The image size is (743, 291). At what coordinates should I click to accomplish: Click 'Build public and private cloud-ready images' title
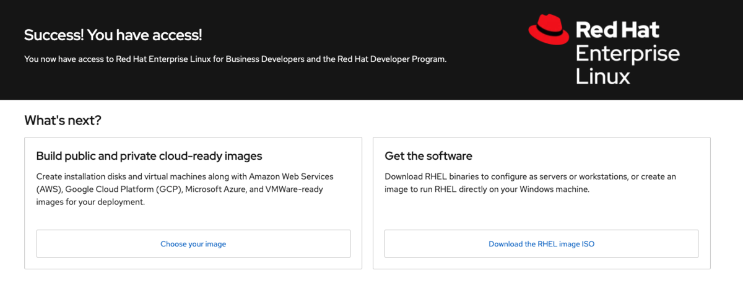coord(149,155)
